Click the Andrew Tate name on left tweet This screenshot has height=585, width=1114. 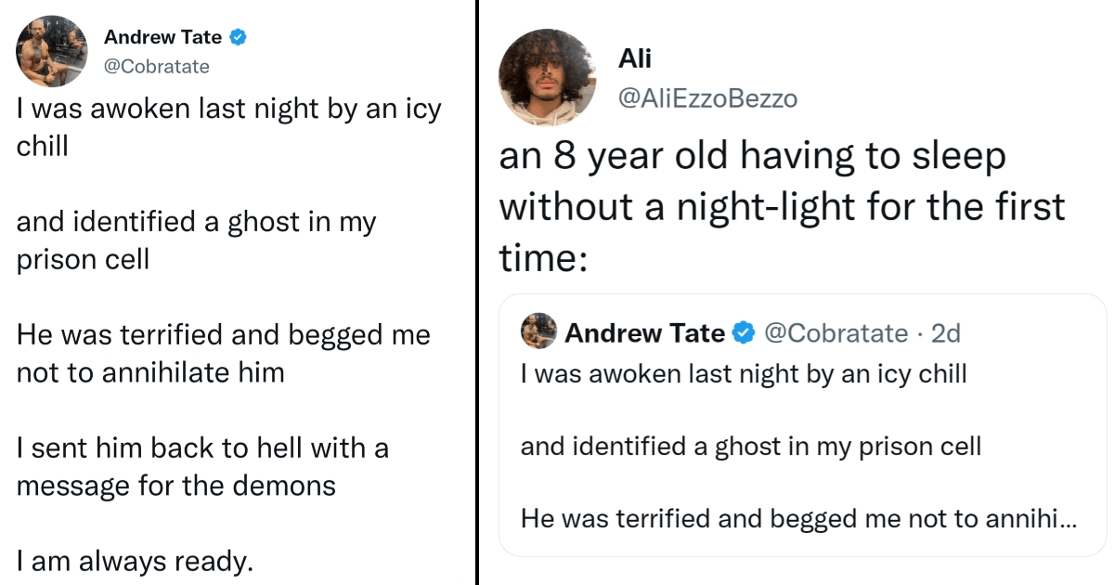(162, 38)
